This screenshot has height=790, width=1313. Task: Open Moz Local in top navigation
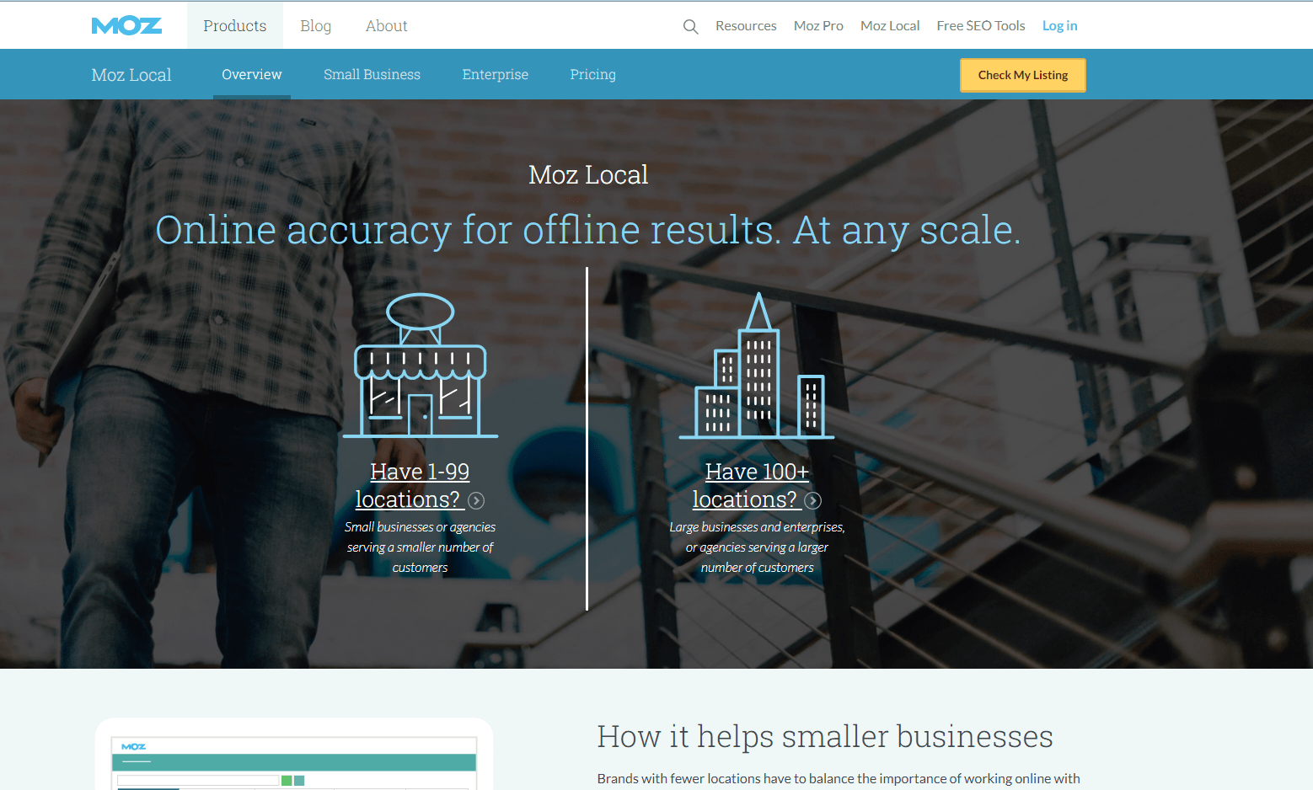pos(890,26)
